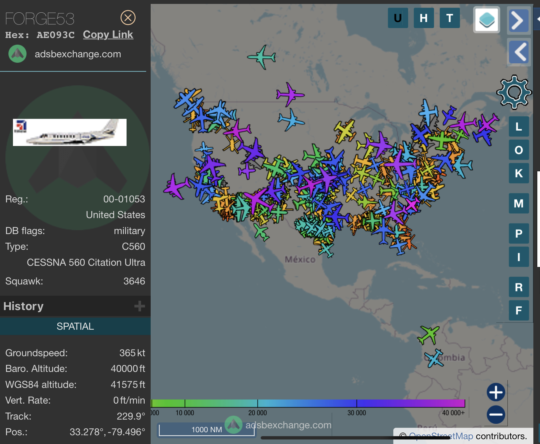Screen dimensions: 540x444
Task: Click the Cessna Citation aircraft photo
Action: [70, 132]
